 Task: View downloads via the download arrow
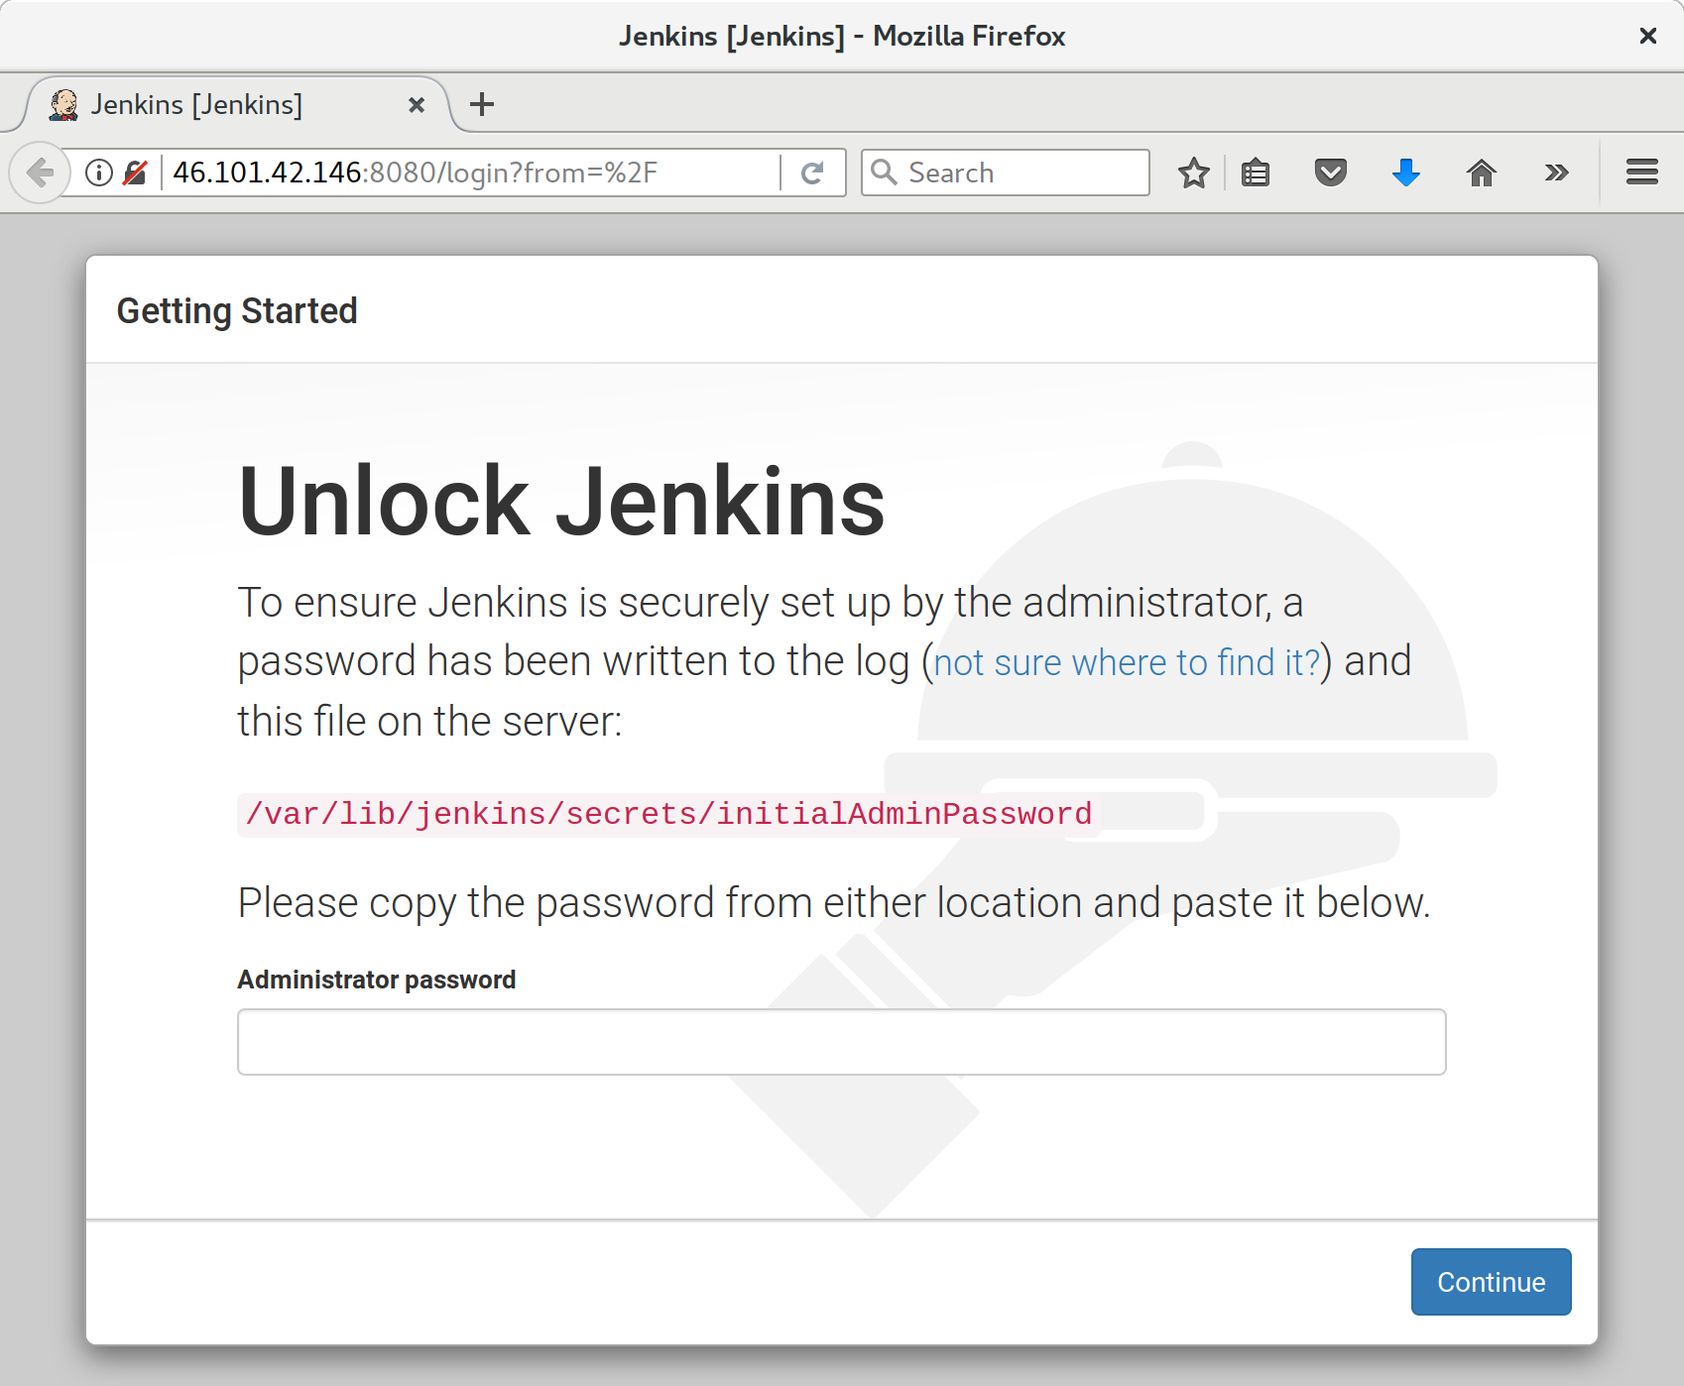1405,172
